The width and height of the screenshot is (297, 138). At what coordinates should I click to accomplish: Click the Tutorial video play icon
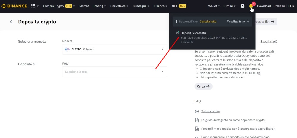pyautogui.click(x=197, y=112)
